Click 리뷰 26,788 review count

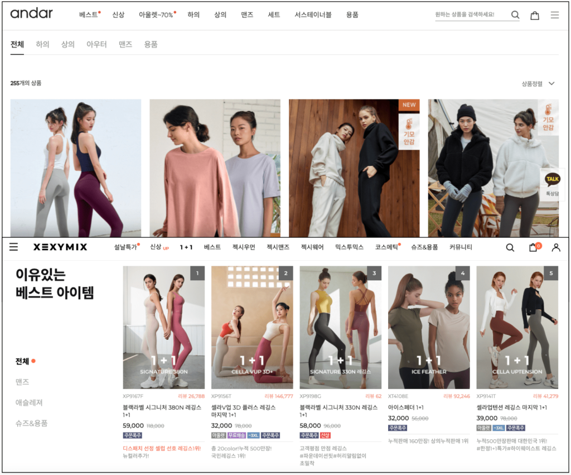click(x=191, y=396)
